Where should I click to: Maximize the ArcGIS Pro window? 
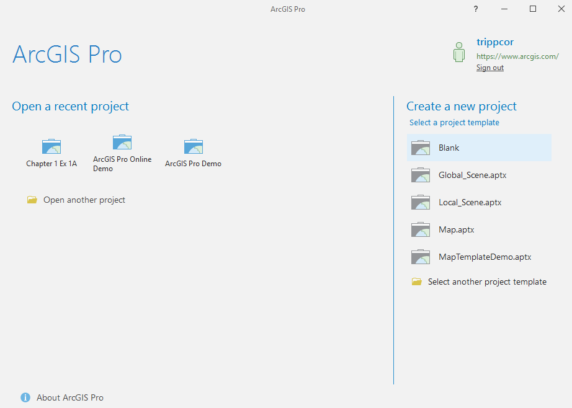tap(533, 9)
